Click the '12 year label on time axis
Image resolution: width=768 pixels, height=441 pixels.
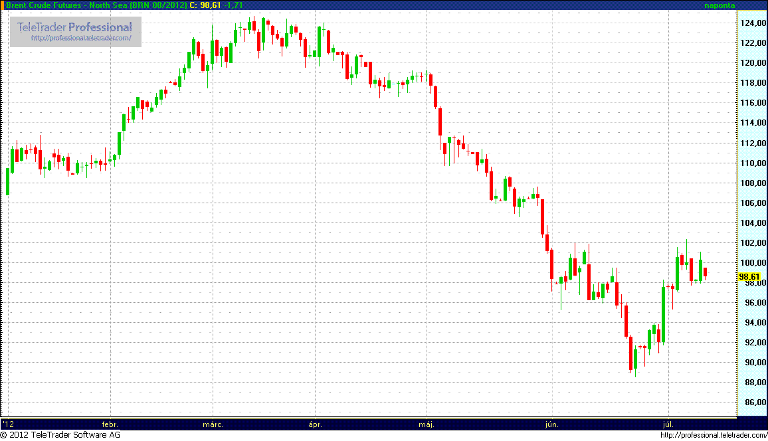(x=8, y=424)
